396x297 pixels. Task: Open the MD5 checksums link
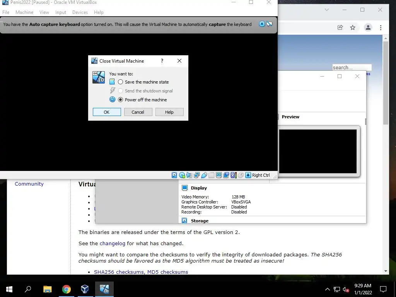click(x=168, y=272)
